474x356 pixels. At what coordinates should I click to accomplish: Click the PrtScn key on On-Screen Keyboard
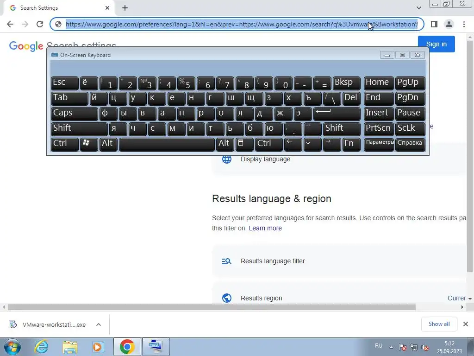pyautogui.click(x=379, y=129)
